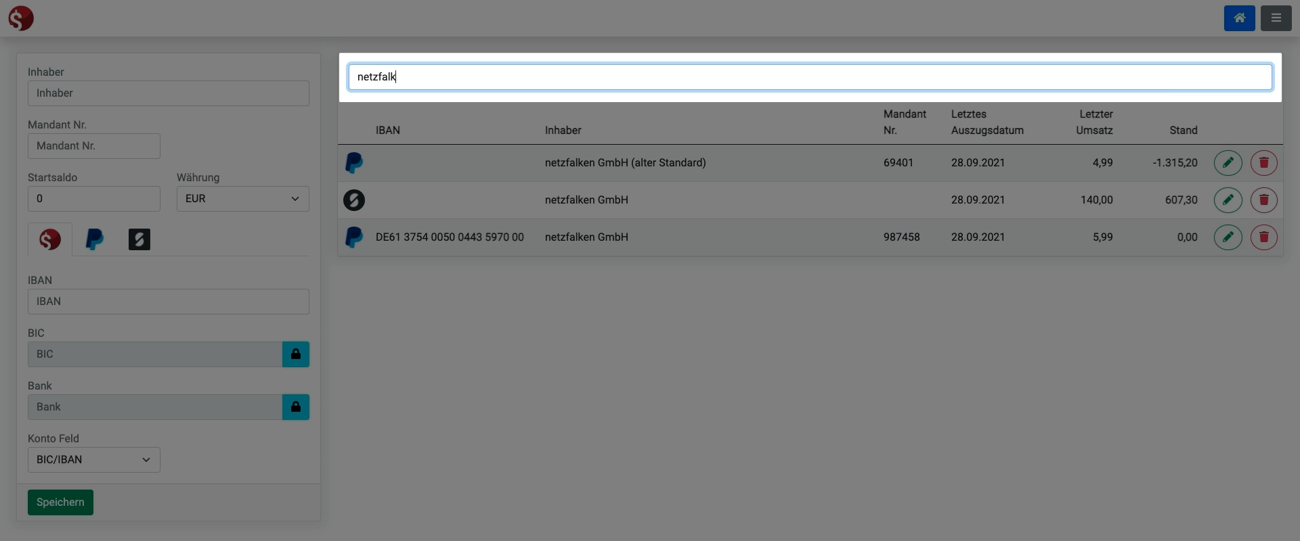Click the Mandant Nr. input field
The width and height of the screenshot is (1300, 541).
tap(94, 146)
